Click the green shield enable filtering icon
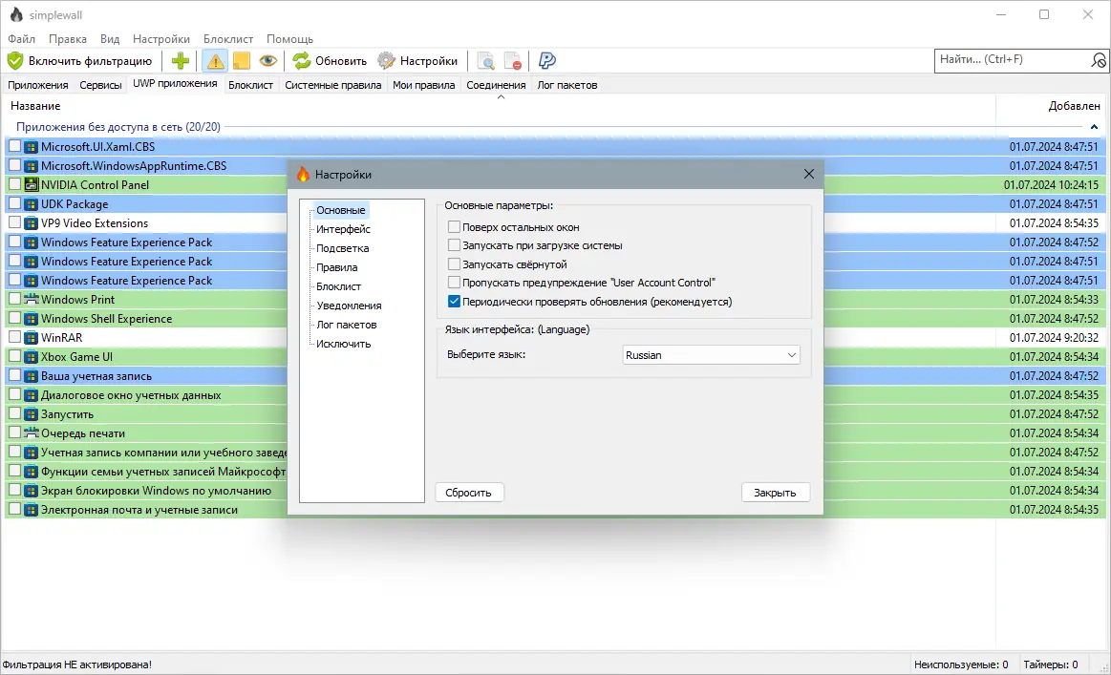 pyautogui.click(x=15, y=61)
